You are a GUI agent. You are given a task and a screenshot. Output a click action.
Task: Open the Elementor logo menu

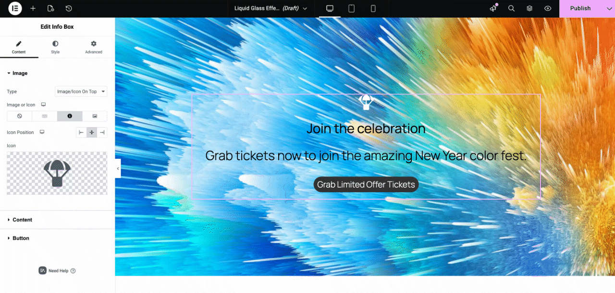pyautogui.click(x=15, y=9)
